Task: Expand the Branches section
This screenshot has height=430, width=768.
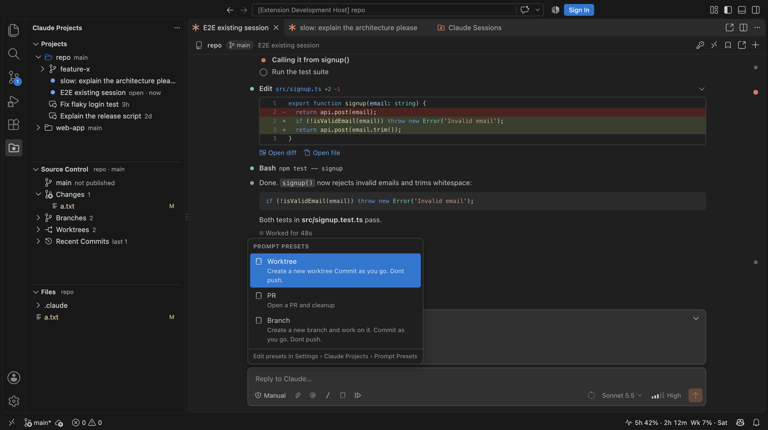Action: [38, 218]
